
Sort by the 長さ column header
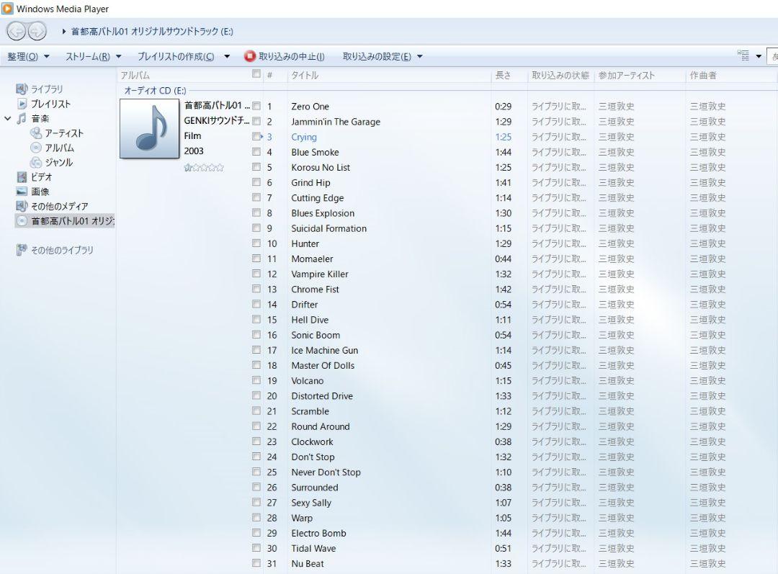point(503,76)
